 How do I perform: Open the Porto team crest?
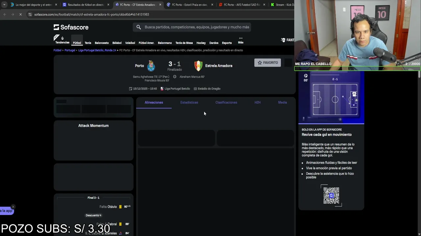pos(151,66)
